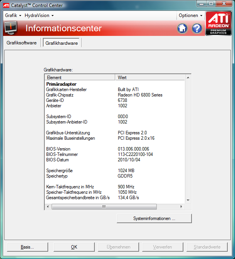Viewport: 235px width, 259px height.
Task: Click the Home icon in the red header
Action: click(182, 28)
